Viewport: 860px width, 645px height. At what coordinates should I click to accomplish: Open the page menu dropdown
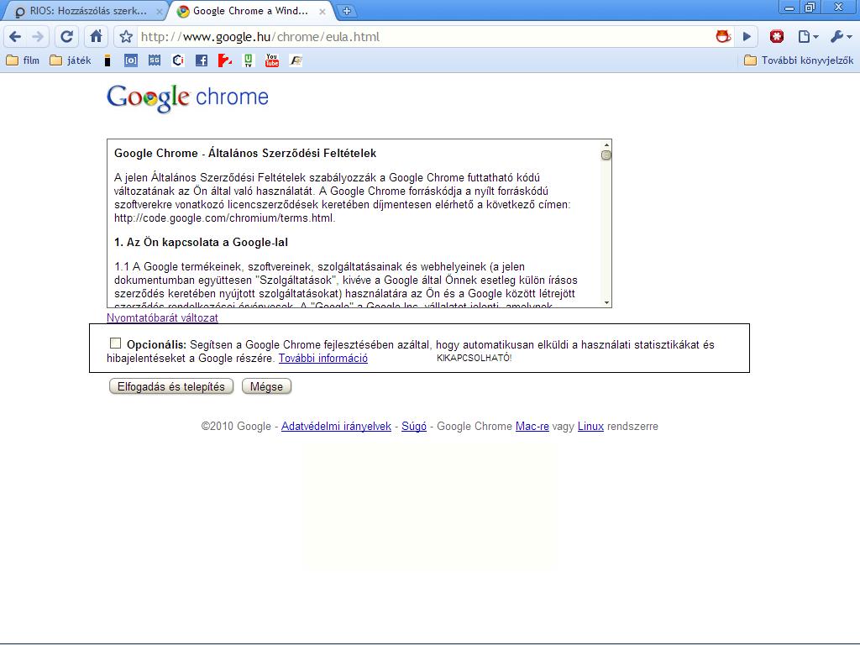[x=808, y=37]
